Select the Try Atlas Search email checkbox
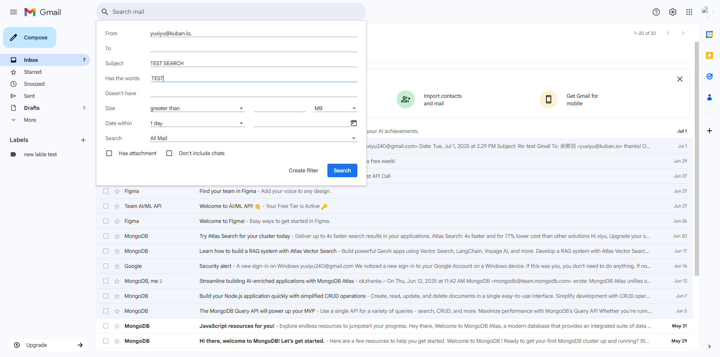 (x=106, y=236)
